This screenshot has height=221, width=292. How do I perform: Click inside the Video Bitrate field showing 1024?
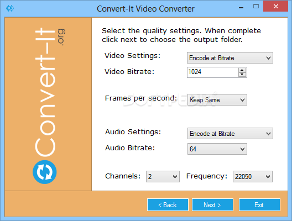pos(212,72)
